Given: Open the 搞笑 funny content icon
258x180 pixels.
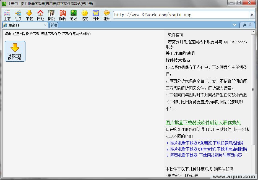Looking at the screenshot, I should click(85, 14).
